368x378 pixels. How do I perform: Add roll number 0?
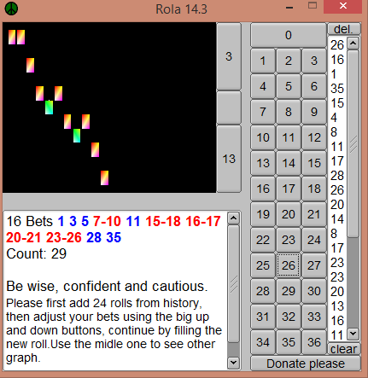tap(289, 35)
